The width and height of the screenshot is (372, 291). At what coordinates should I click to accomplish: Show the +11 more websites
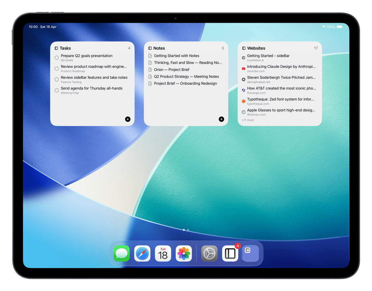pos(248,120)
